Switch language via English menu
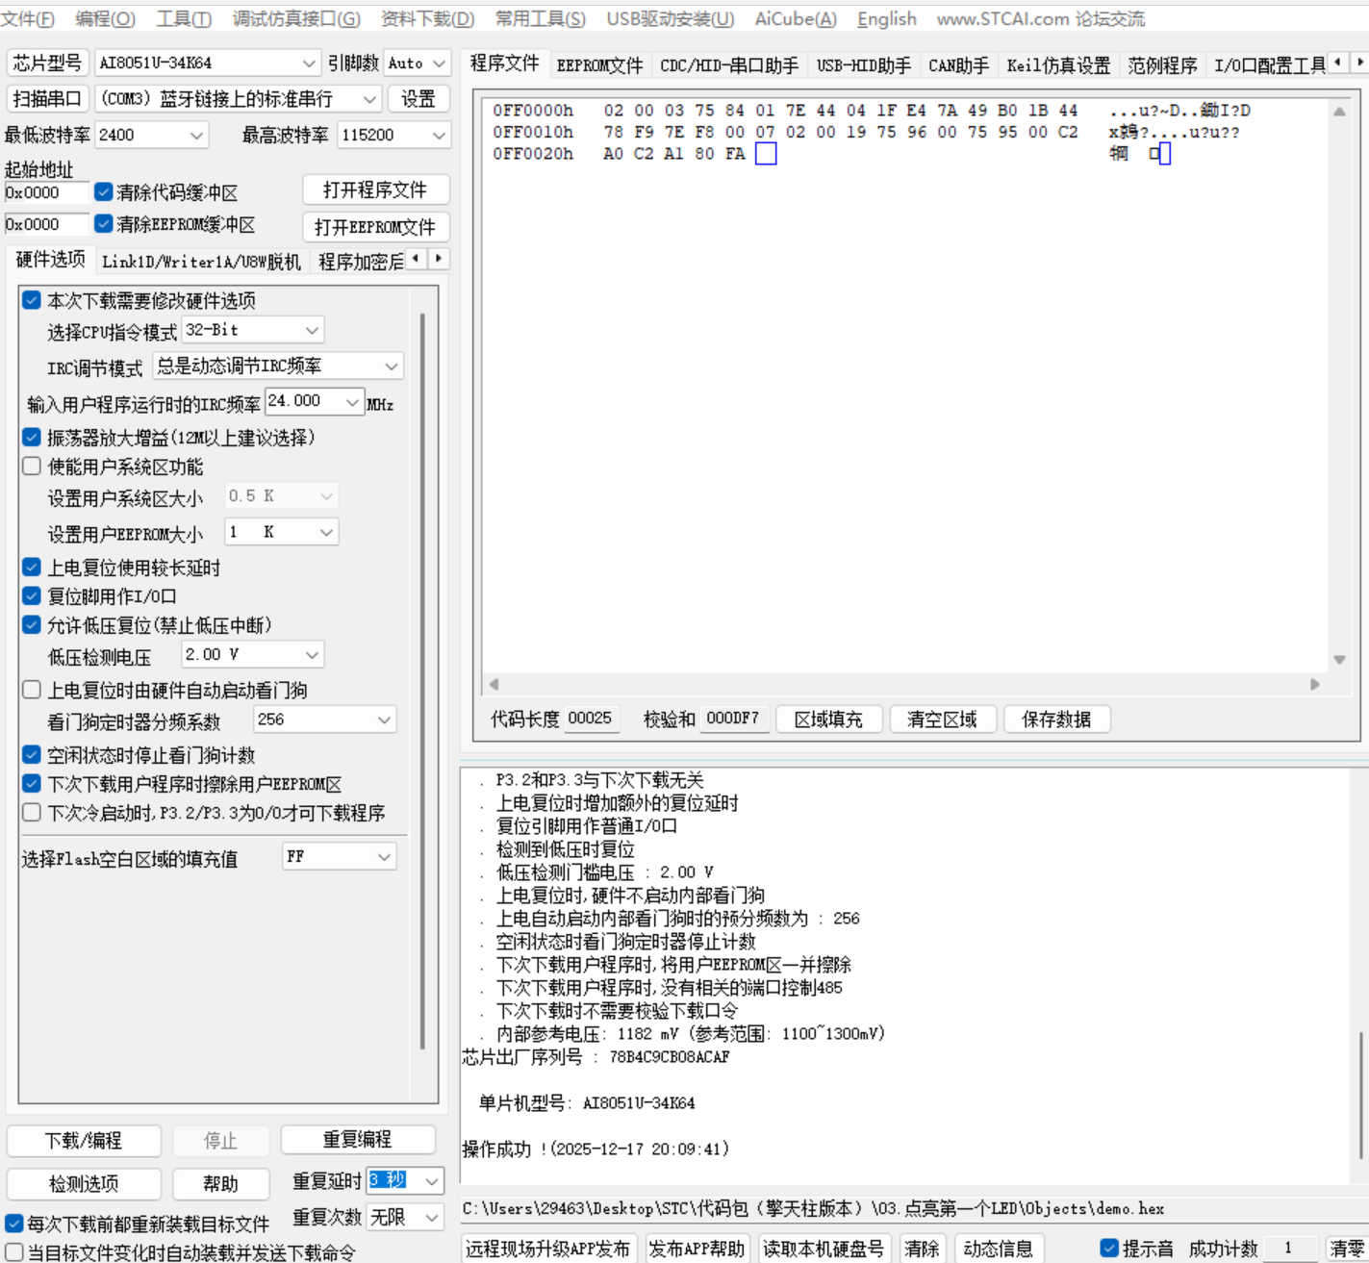This screenshot has width=1369, height=1263. (x=887, y=18)
